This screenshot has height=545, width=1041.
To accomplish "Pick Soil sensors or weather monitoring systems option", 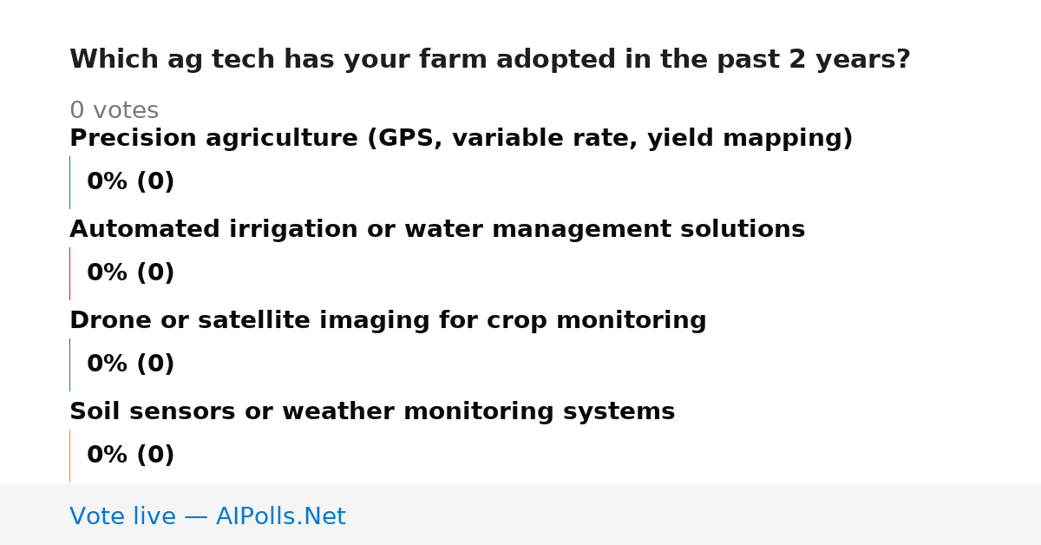I will 372,412.
